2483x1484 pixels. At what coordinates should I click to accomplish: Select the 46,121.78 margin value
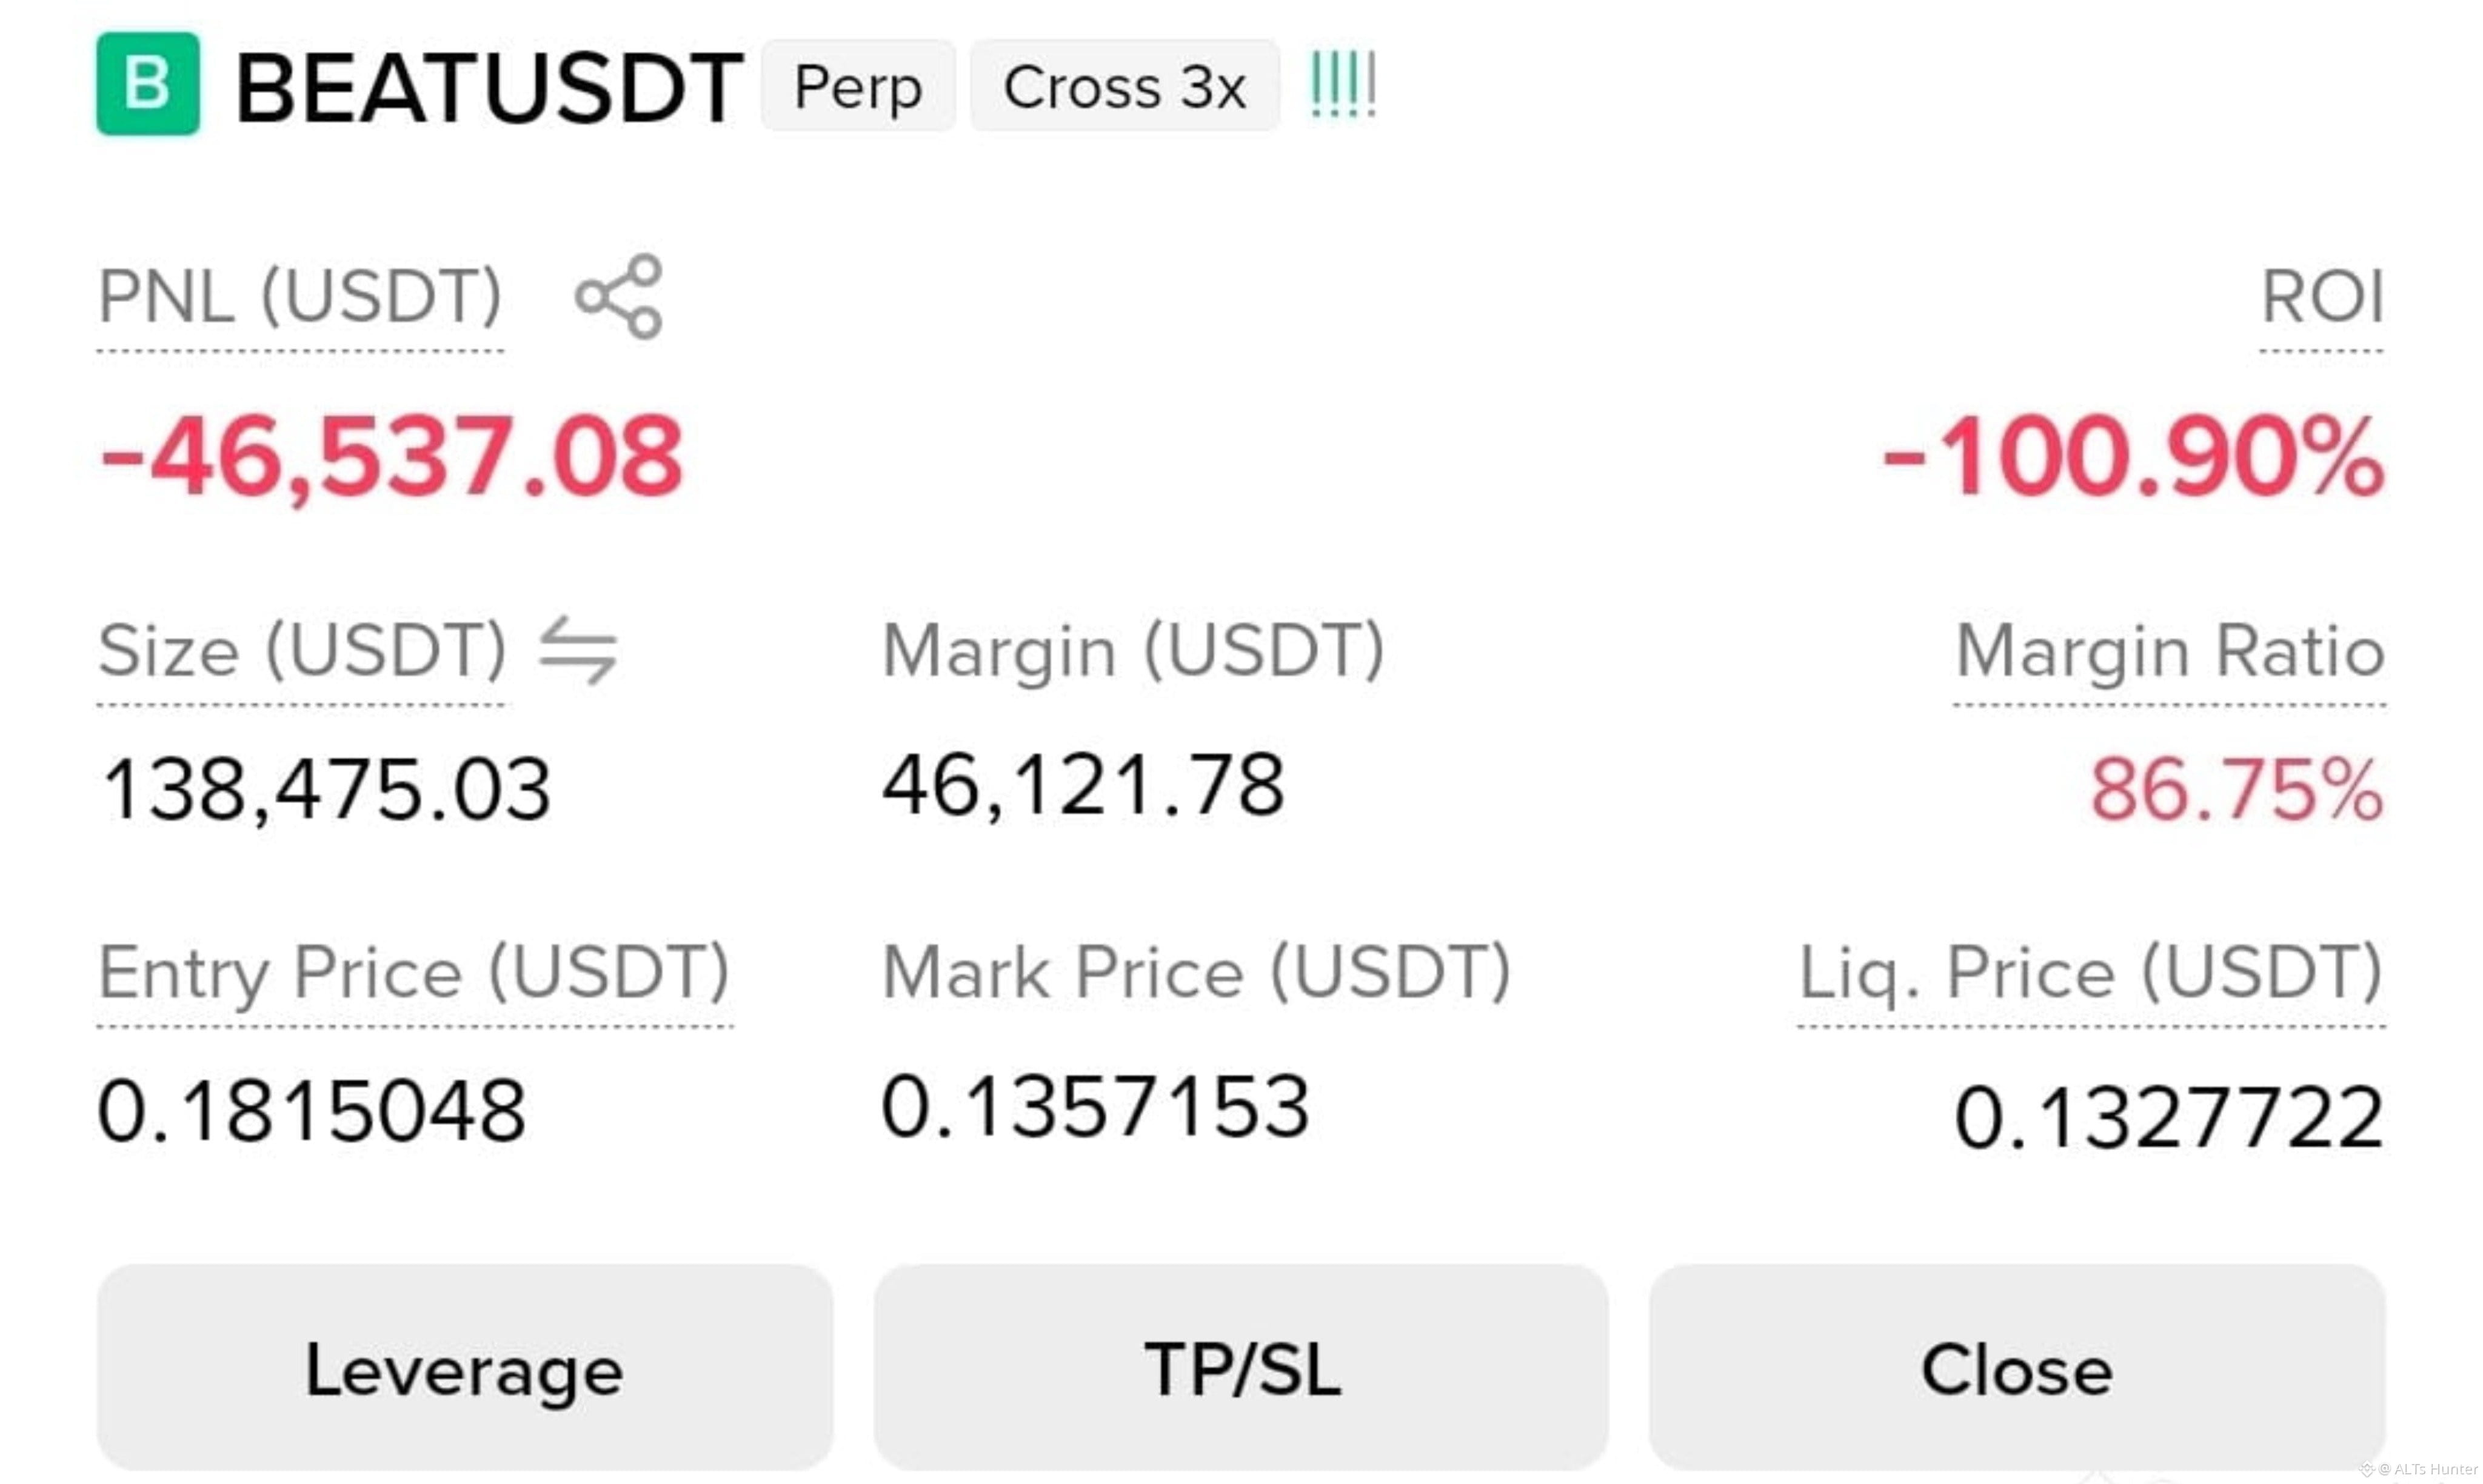coord(1083,786)
